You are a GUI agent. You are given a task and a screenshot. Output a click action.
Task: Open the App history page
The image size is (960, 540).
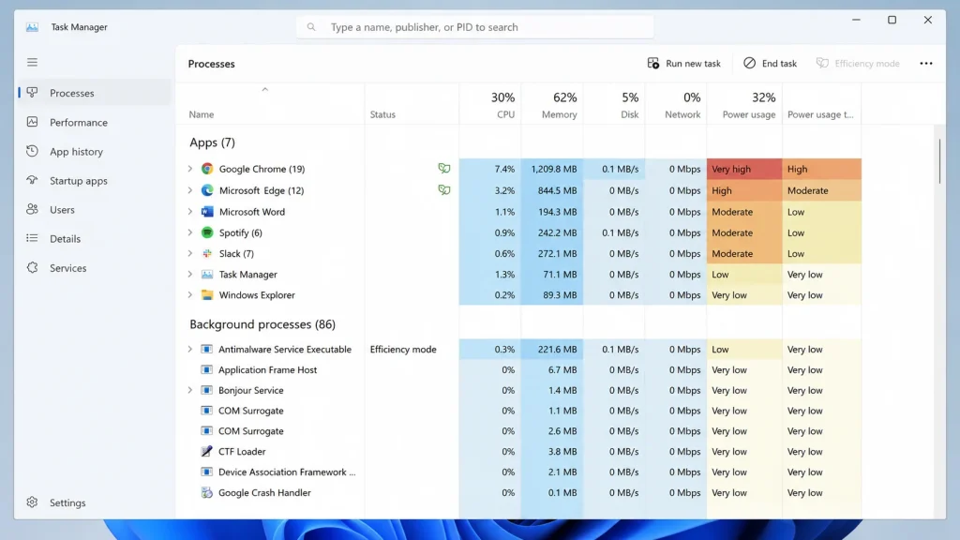pyautogui.click(x=95, y=151)
